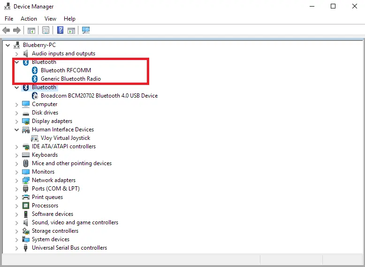Click the Device Manager title bar icon
This screenshot has width=365, height=267.
tap(7, 6)
